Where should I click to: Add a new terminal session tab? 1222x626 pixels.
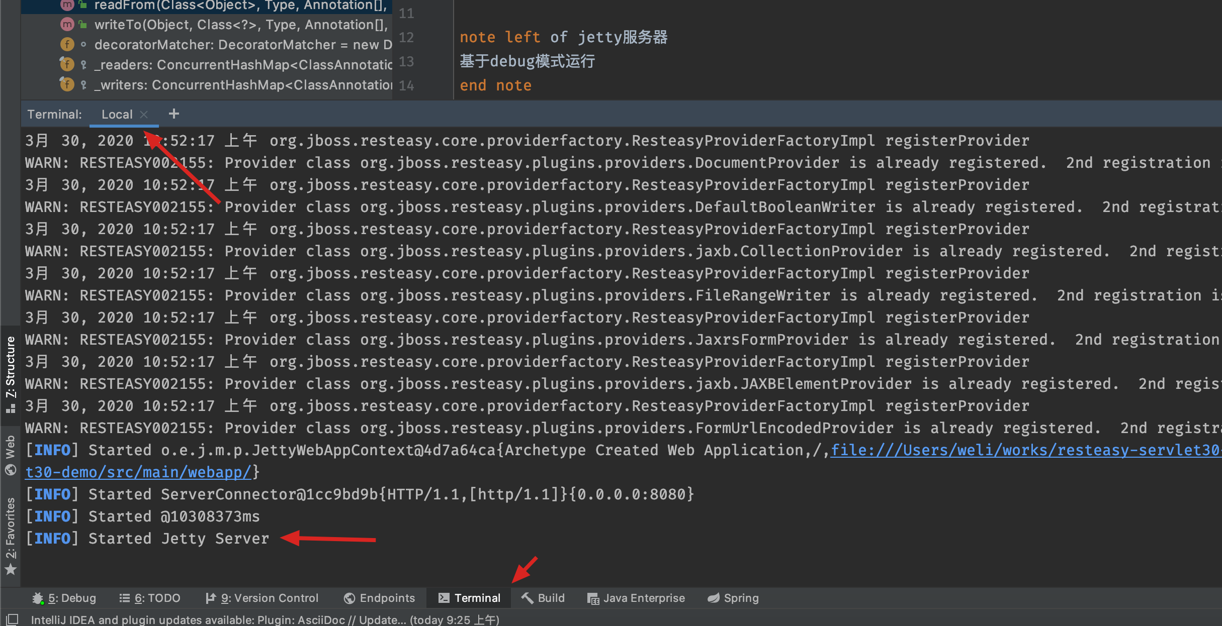174,114
